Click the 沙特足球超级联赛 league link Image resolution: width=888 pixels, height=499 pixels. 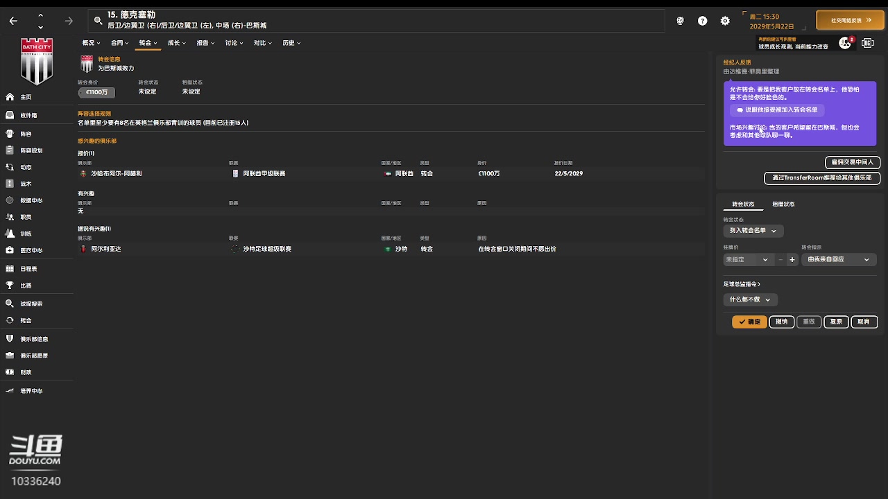pos(267,249)
